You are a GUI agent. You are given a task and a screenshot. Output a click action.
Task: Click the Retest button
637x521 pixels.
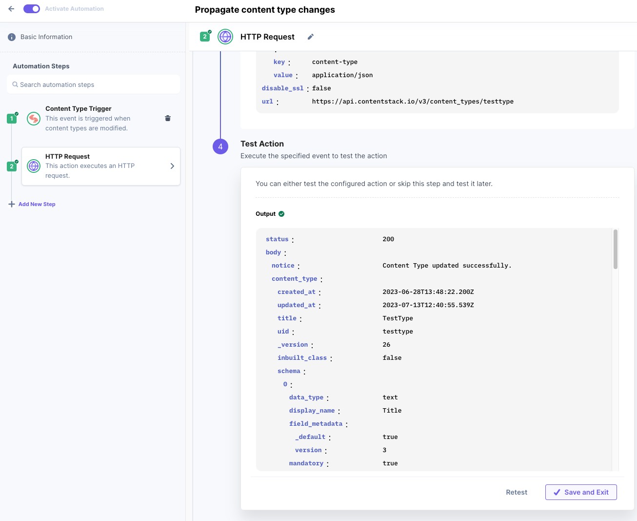(x=517, y=492)
